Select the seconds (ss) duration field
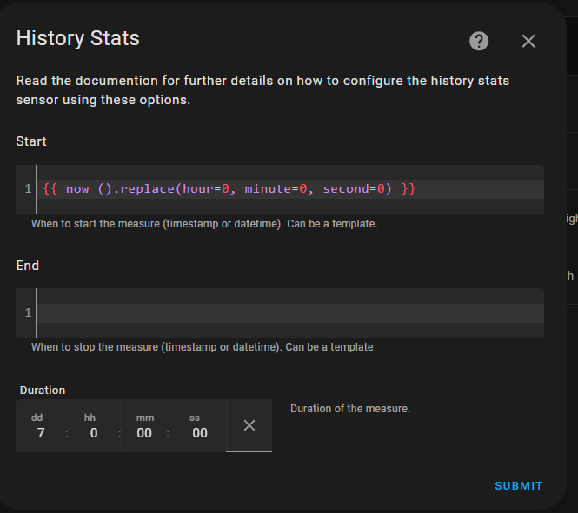 pyautogui.click(x=199, y=433)
